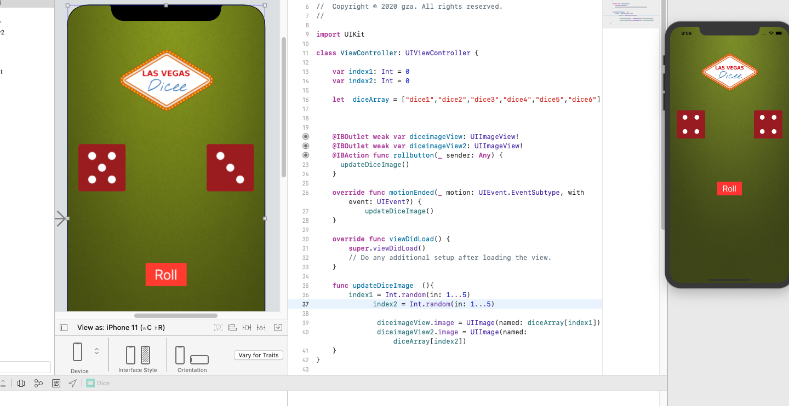
Task: Click the top-center resize handle of view
Action: [x=166, y=5]
